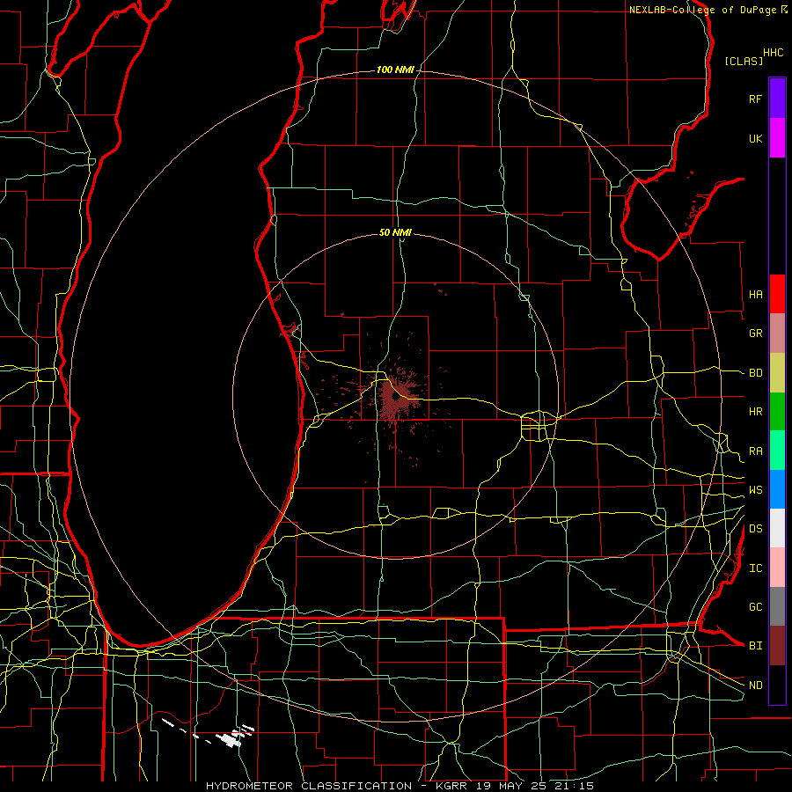Click the ND black legend swatch

point(777,685)
